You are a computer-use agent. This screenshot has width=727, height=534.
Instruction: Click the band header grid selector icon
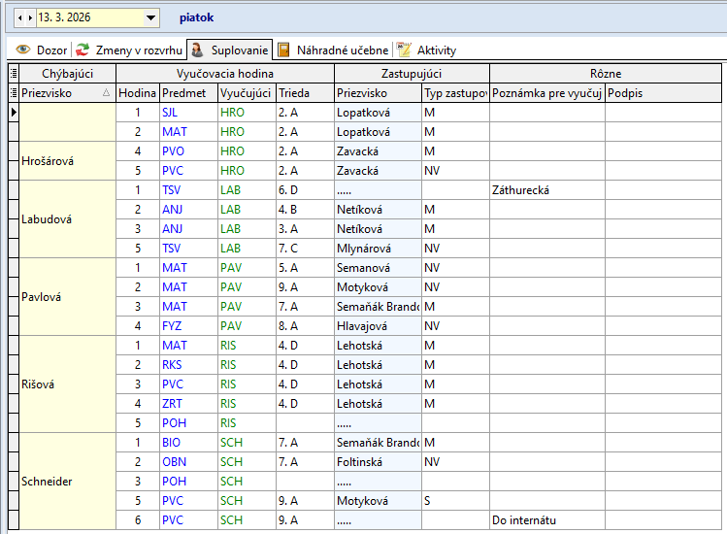[x=13, y=73]
